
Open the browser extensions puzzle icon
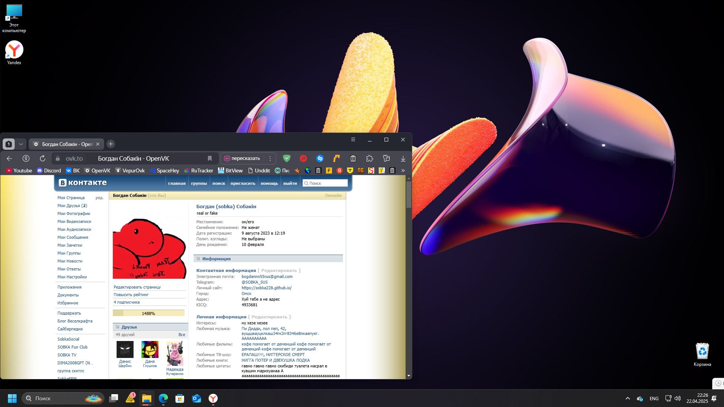(369, 158)
